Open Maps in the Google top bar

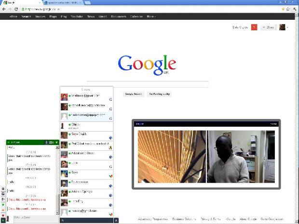(53, 16)
